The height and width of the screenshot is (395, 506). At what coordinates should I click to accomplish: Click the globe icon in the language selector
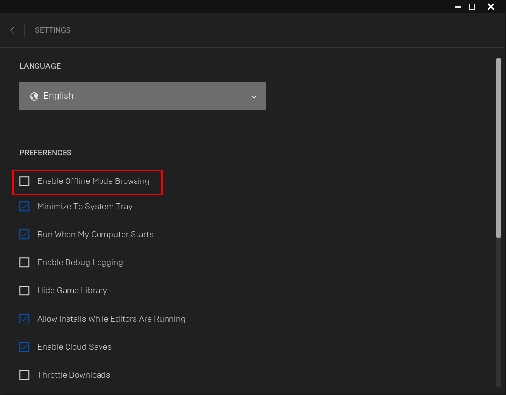pos(34,96)
